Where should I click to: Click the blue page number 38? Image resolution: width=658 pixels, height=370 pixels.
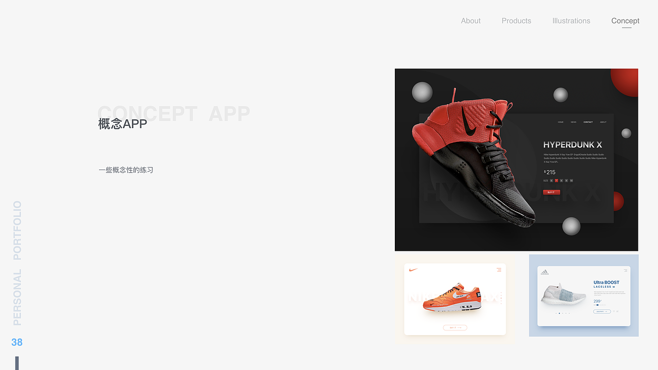[17, 342]
